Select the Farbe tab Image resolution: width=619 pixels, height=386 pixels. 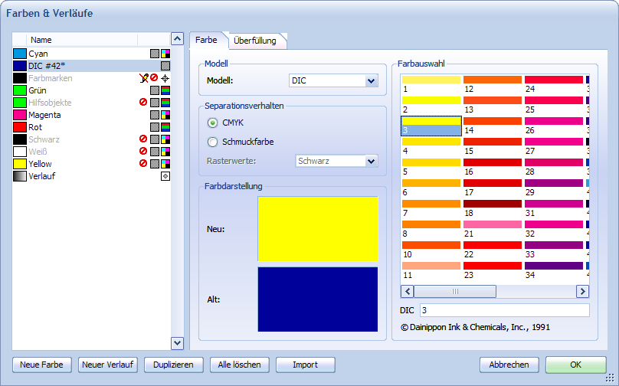(206, 40)
